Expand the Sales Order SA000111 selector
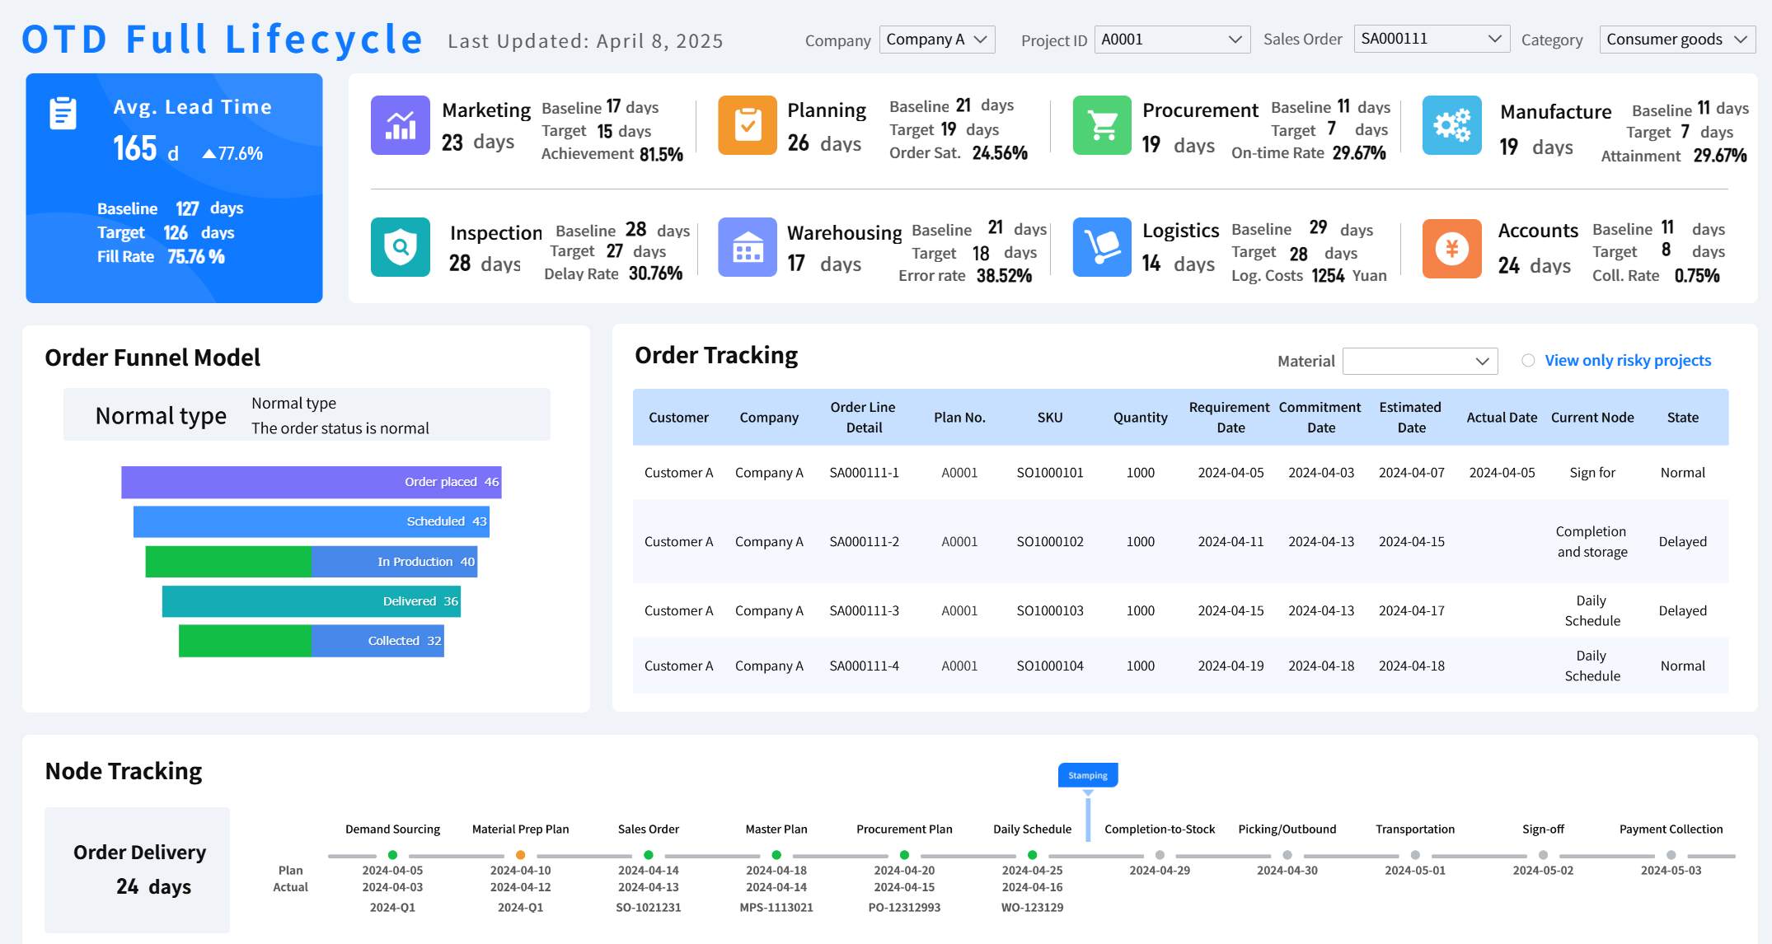Screen dimensions: 1772x944 [1431, 37]
